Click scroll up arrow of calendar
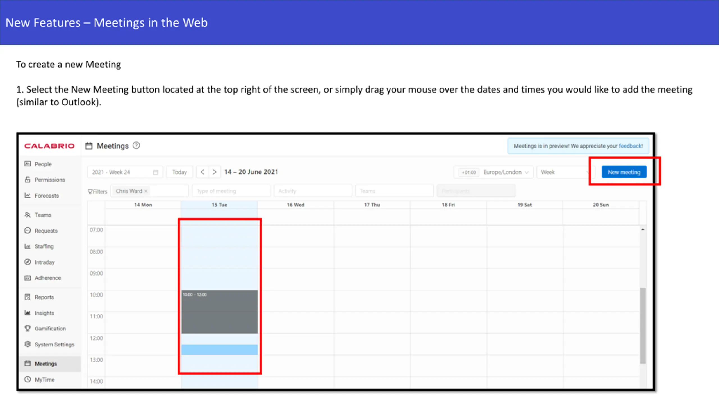This screenshot has height=404, width=719. (643, 229)
